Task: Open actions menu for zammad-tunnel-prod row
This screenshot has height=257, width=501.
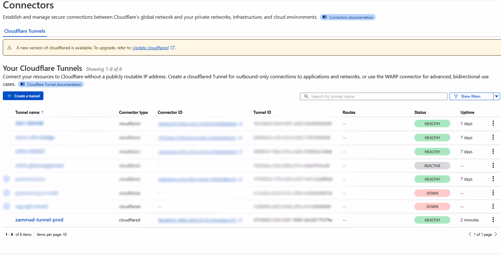Action: (493, 220)
